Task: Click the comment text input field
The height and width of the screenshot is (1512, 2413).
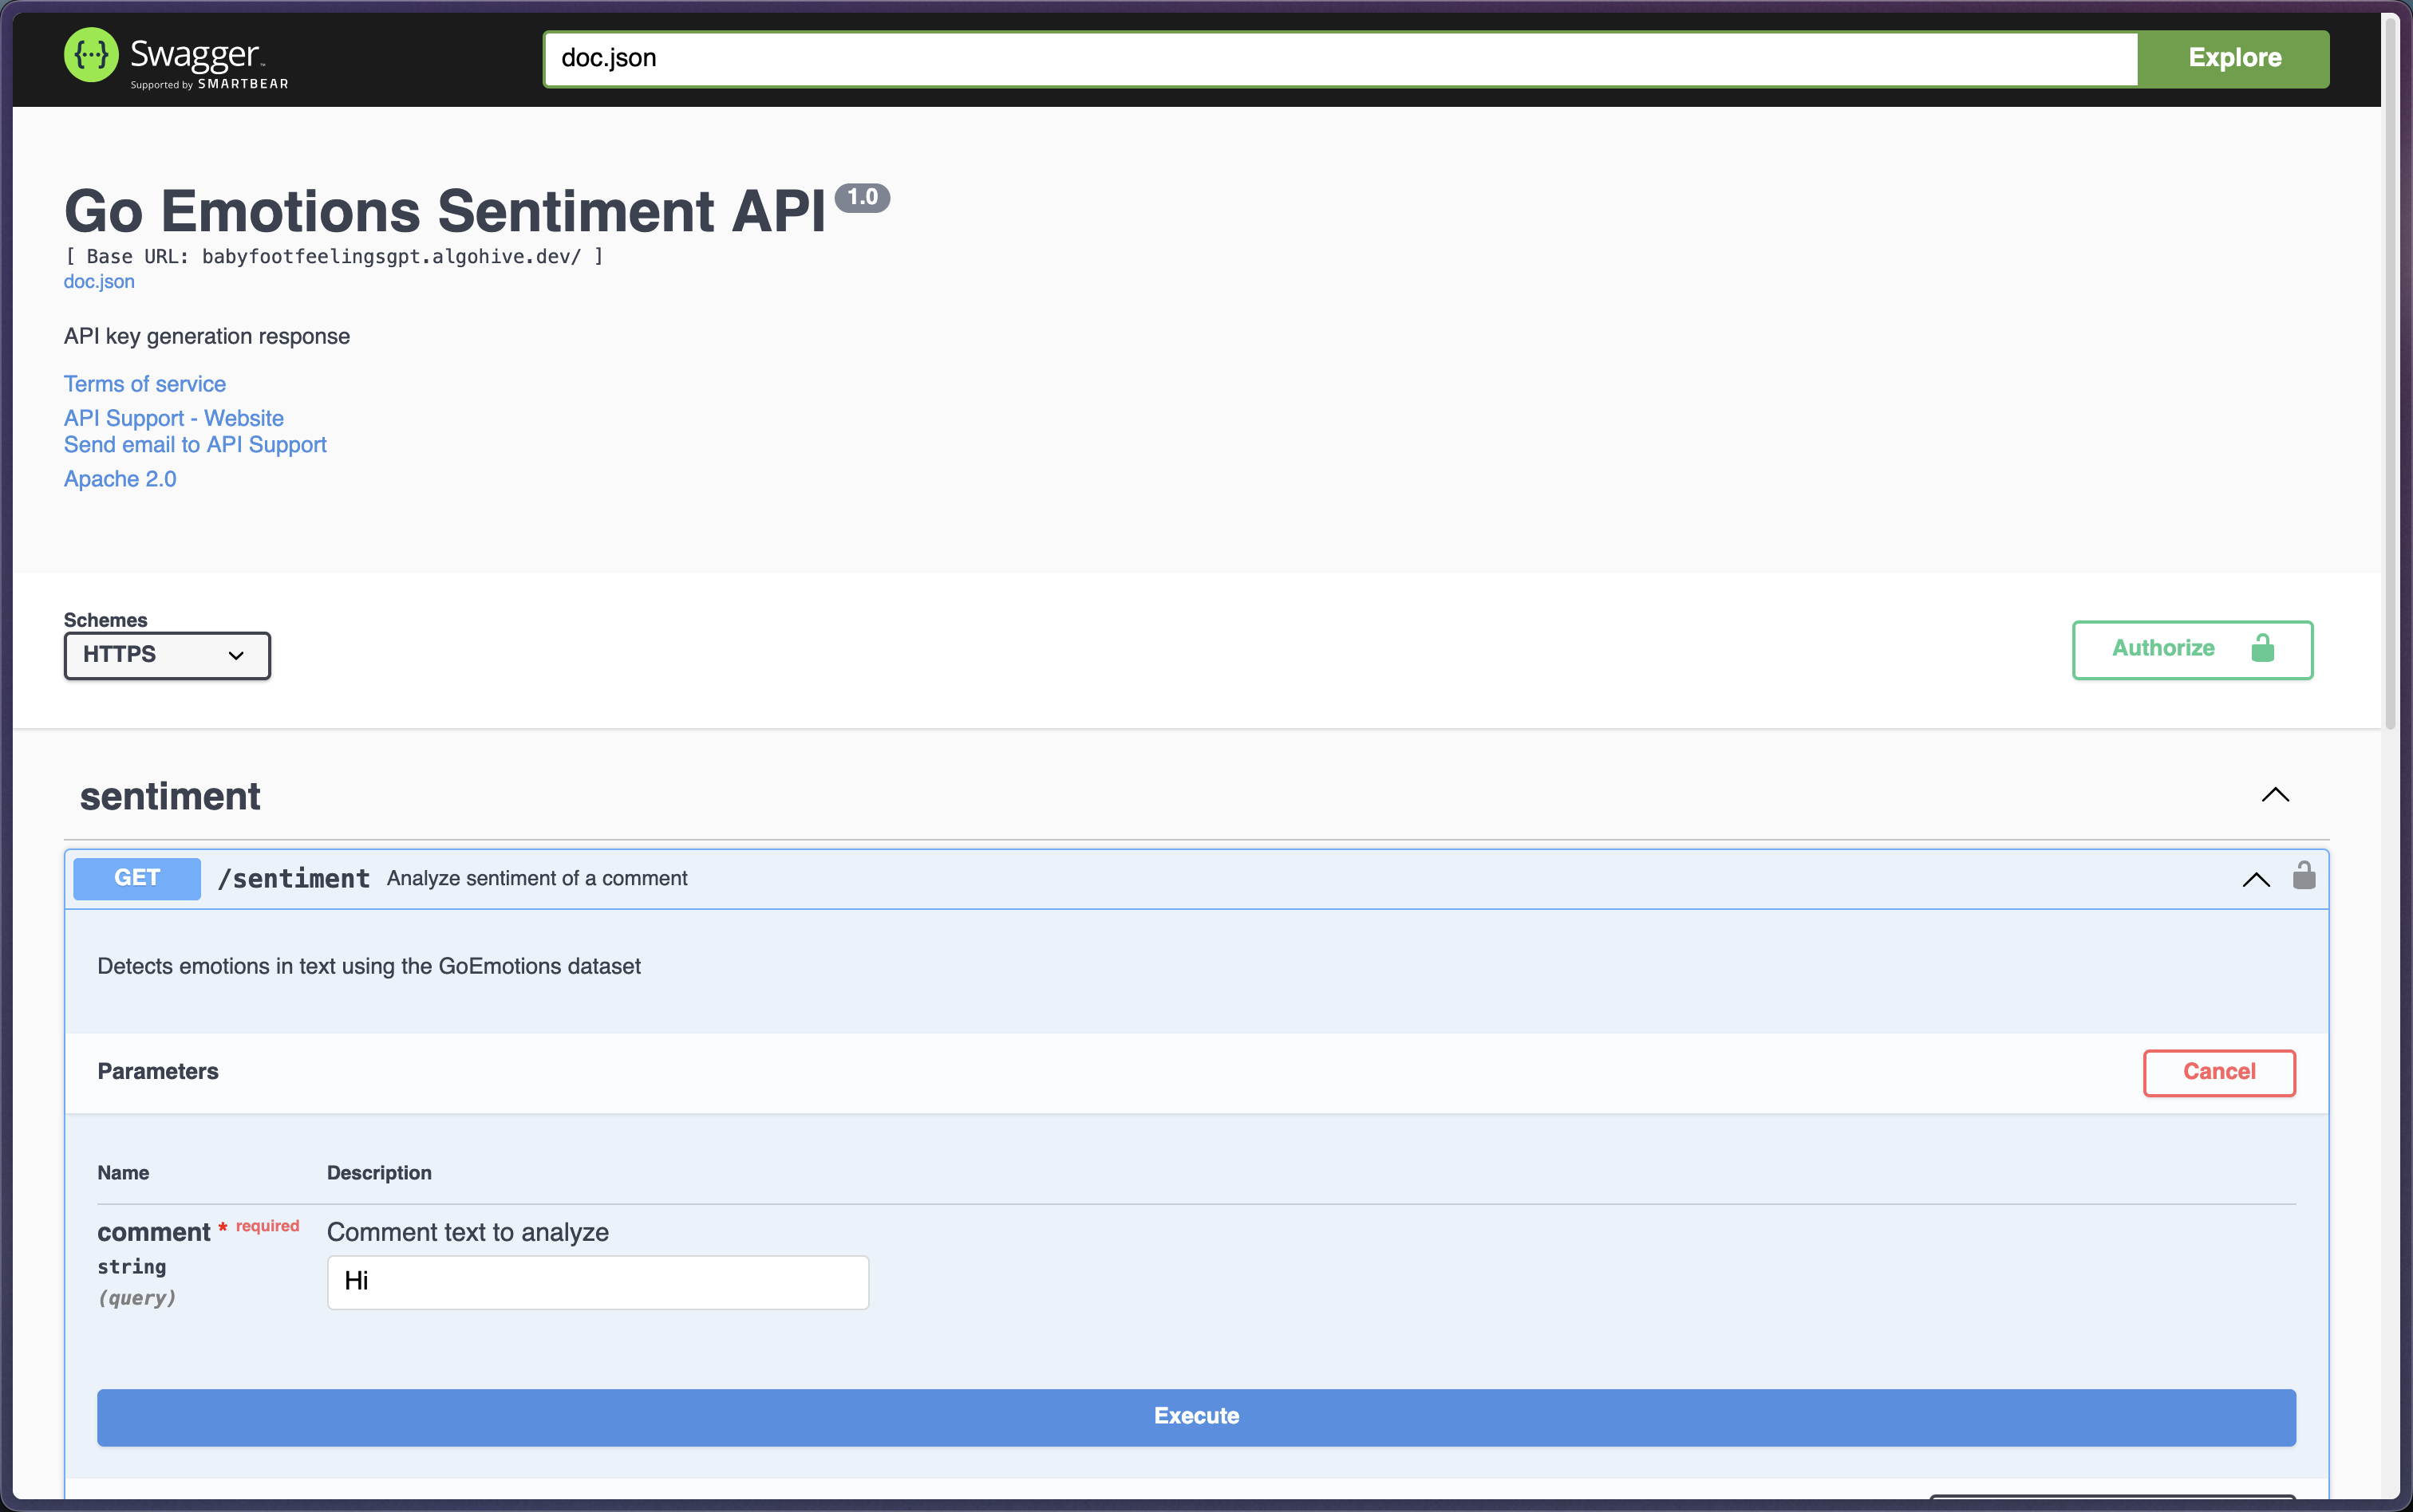Action: click(x=597, y=1282)
